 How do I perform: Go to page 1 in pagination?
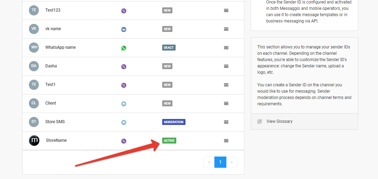coord(220,162)
